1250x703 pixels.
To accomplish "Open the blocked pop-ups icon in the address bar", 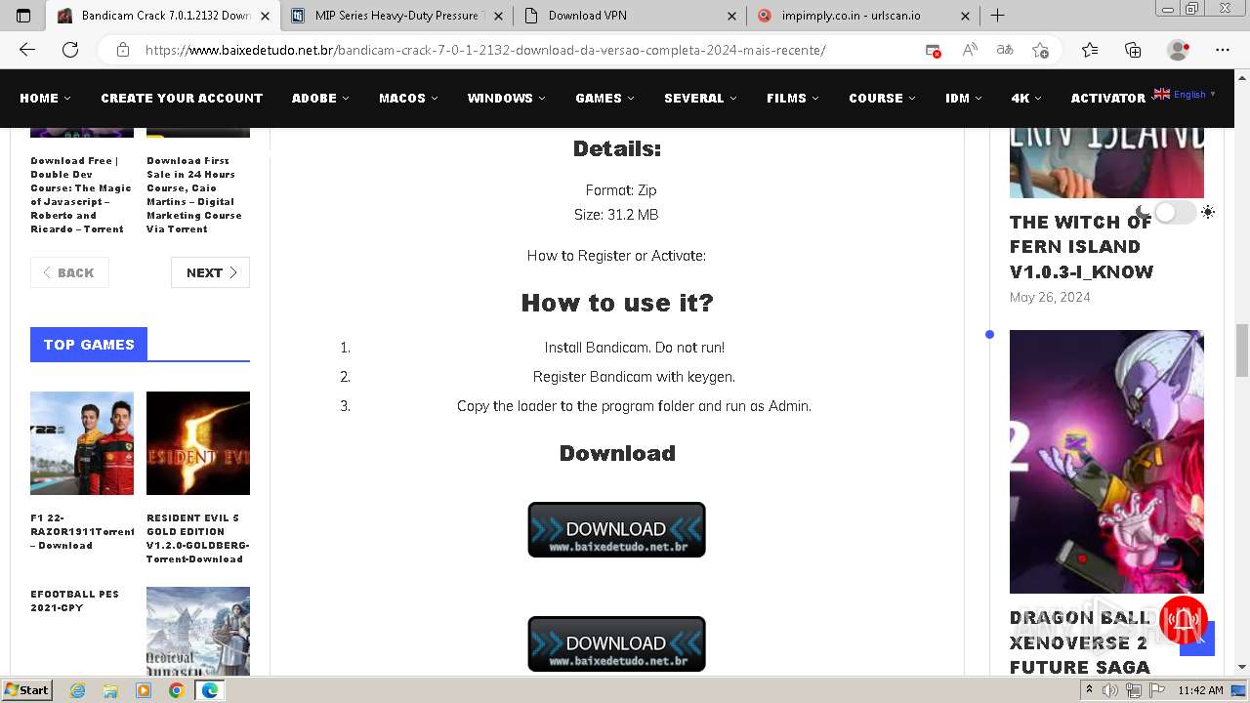I will (934, 50).
